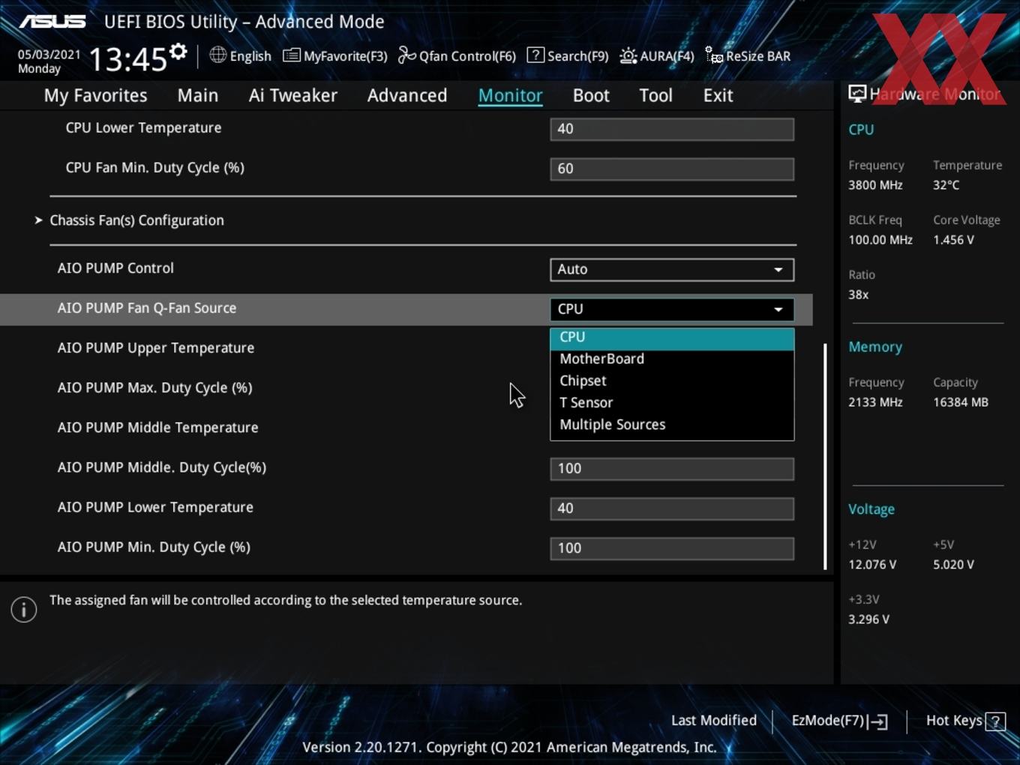Click the MyFavorite(F3) label
Viewport: 1020px width, 765px height.
tap(345, 56)
